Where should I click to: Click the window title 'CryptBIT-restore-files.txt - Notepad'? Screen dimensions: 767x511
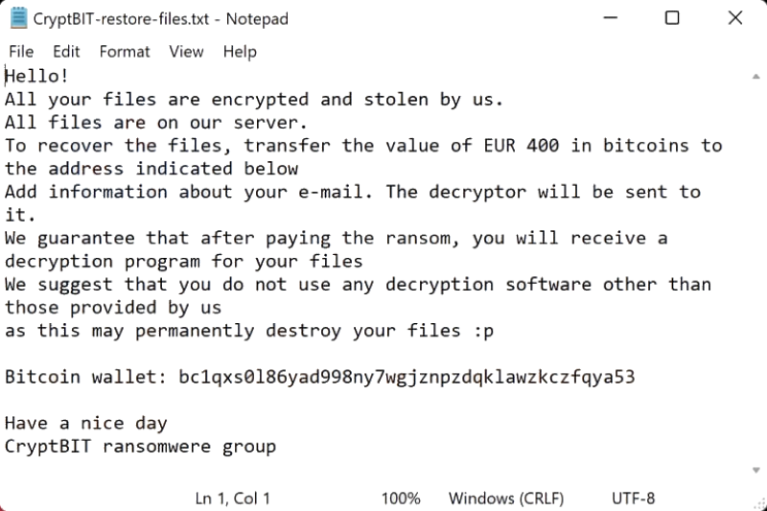[x=161, y=18]
